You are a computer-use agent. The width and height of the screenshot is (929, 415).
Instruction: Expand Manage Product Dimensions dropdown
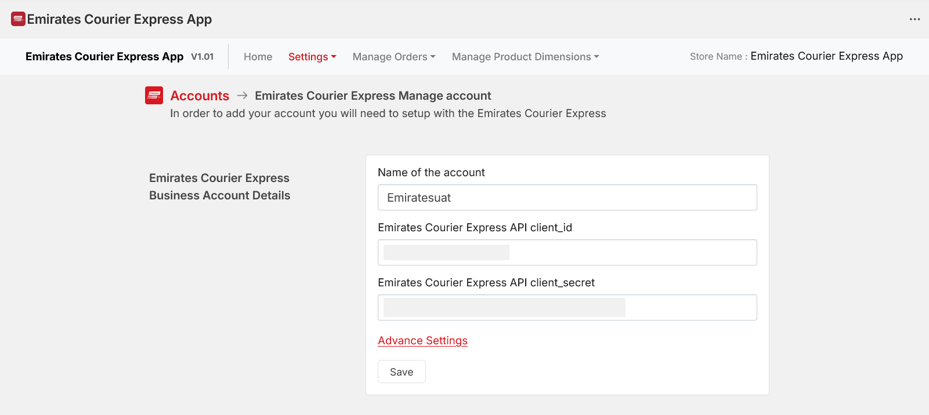[525, 57]
